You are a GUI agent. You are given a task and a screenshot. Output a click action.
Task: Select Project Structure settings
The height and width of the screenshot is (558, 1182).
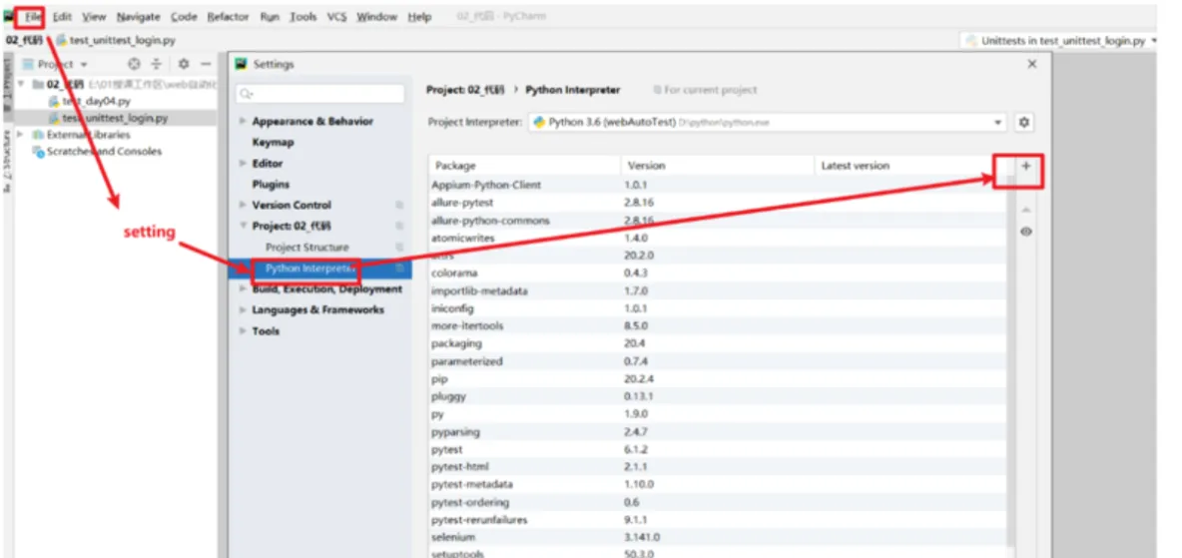pyautogui.click(x=306, y=248)
